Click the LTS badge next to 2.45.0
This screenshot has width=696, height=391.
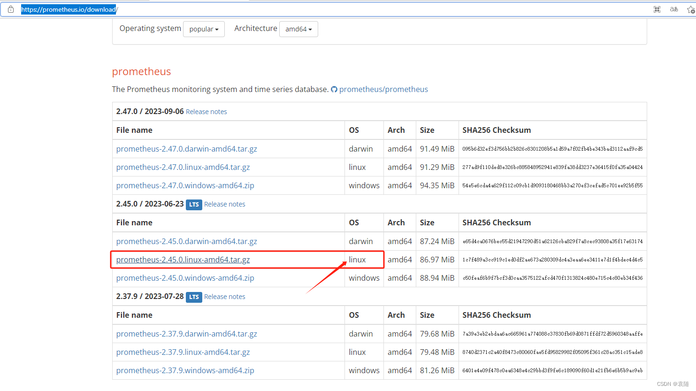[x=194, y=204]
